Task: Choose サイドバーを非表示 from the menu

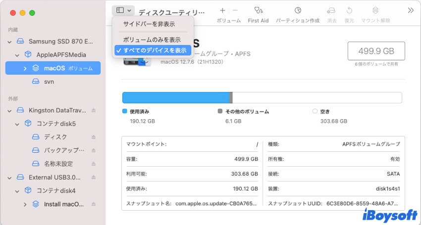Action: tap(149, 24)
